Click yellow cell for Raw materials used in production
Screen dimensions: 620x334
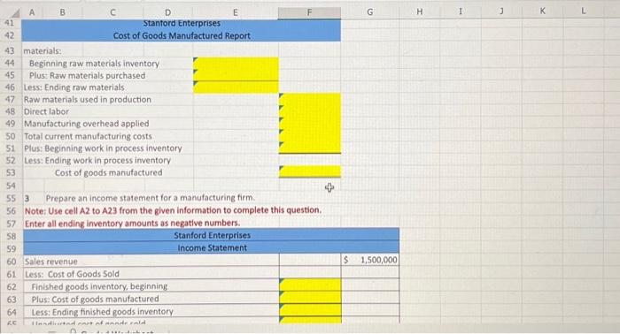tap(310, 99)
